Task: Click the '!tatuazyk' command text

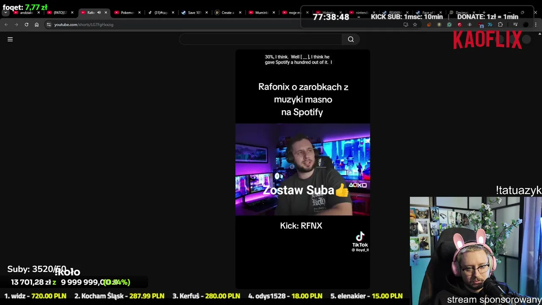Action: [x=519, y=191]
